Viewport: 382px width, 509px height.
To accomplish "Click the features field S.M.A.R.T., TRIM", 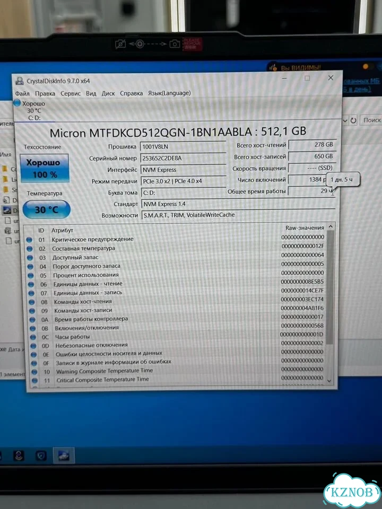I will (x=238, y=215).
